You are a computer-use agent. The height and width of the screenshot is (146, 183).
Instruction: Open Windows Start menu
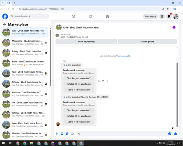3,143
